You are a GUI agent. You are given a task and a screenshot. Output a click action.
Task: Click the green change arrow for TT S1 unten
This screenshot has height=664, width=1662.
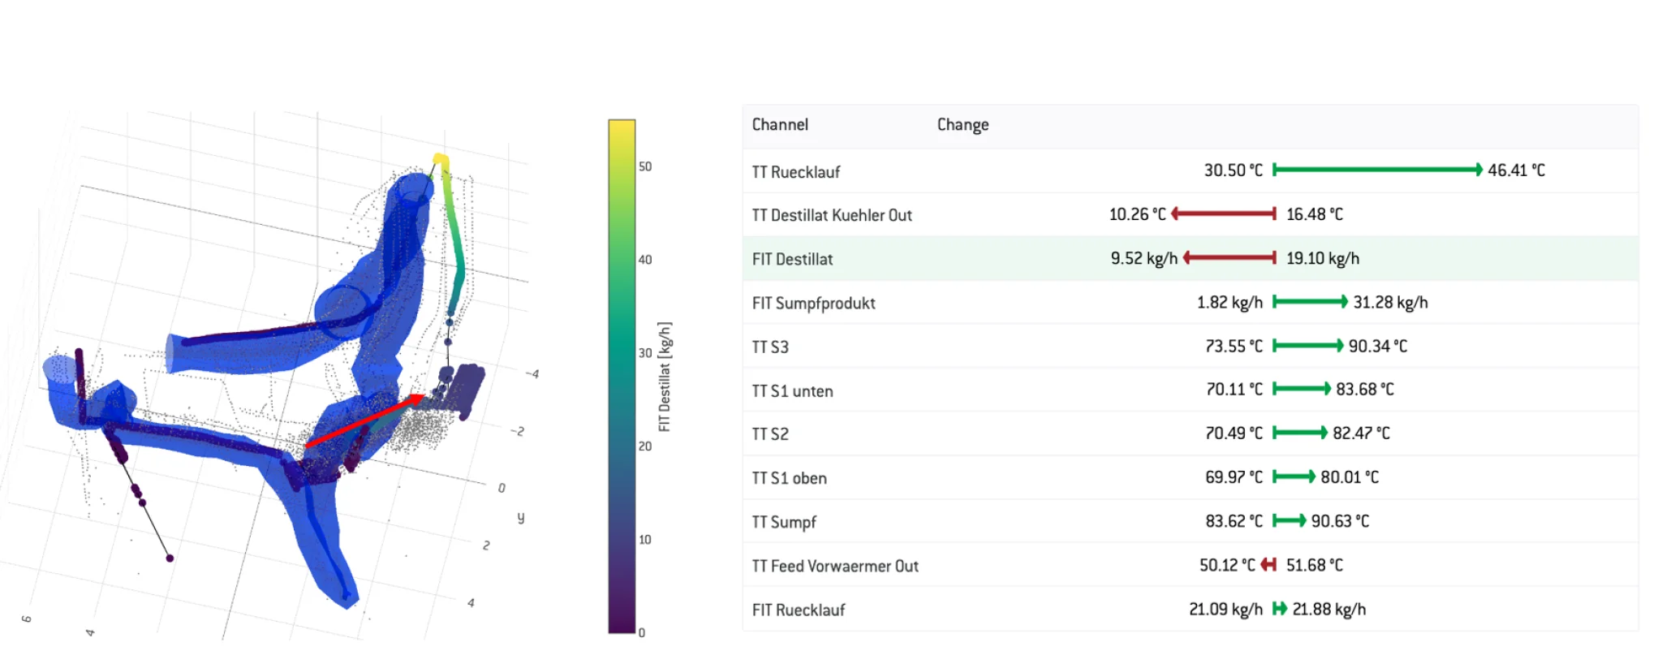(x=1302, y=389)
